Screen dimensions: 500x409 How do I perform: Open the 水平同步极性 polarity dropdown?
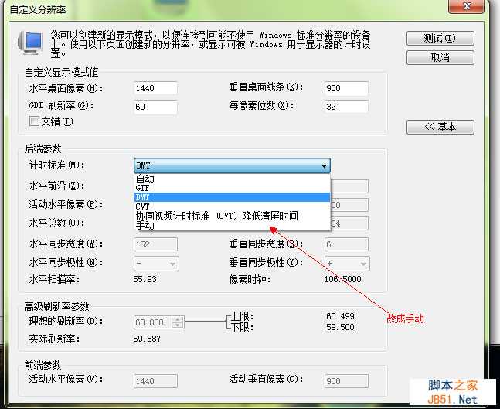pyautogui.click(x=156, y=264)
